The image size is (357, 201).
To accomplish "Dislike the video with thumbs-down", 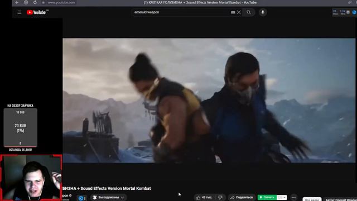I will pos(220,197).
